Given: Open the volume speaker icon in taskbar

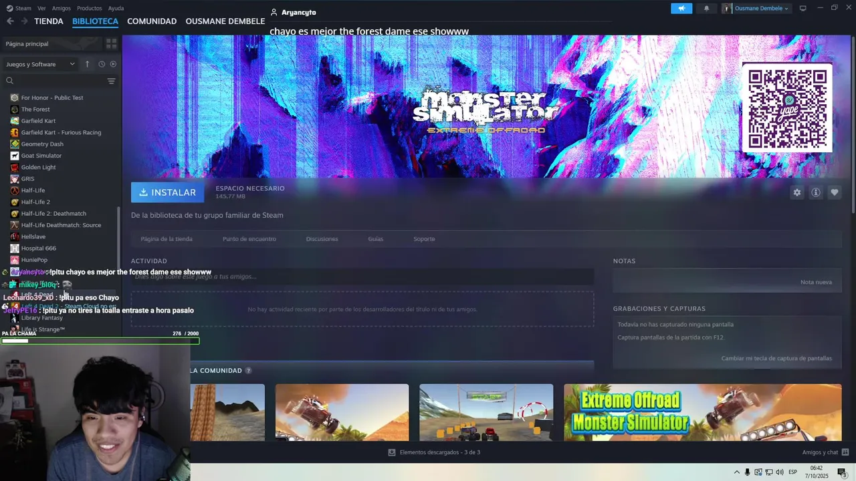Looking at the screenshot, I should (779, 472).
